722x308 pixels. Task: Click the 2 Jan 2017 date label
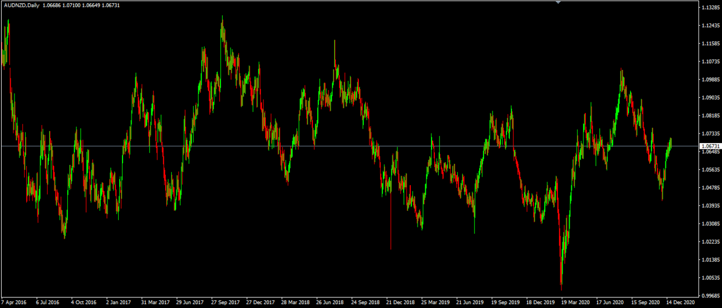coord(118,302)
